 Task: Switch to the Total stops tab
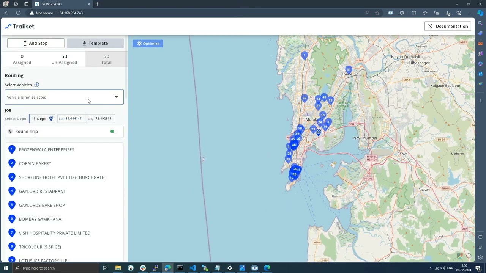click(x=106, y=59)
